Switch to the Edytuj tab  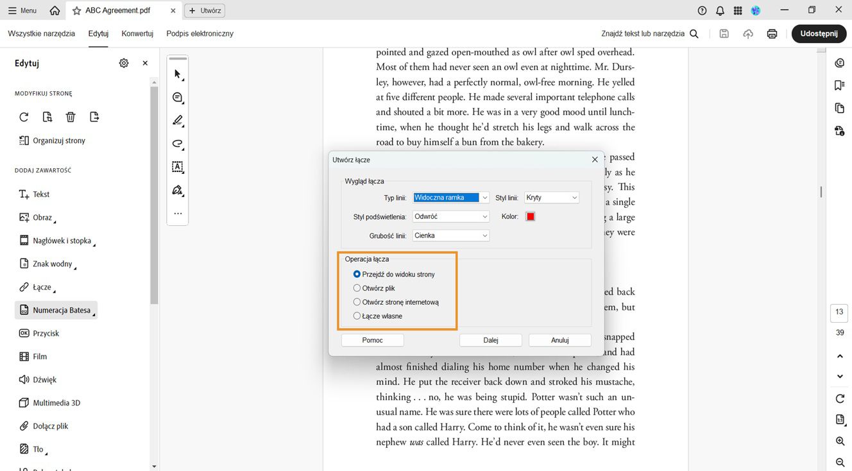(98, 33)
